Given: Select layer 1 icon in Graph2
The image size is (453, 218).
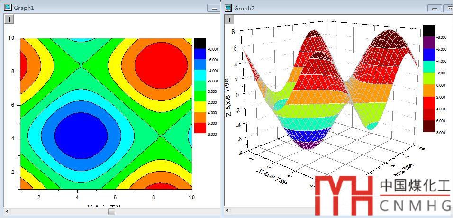Looking at the screenshot, I should (229, 19).
